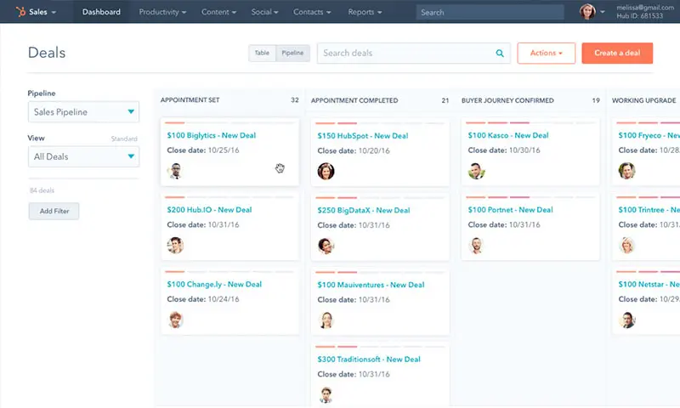
Task: Click the Buyer Journey Confirmed column header
Action: [x=507, y=100]
